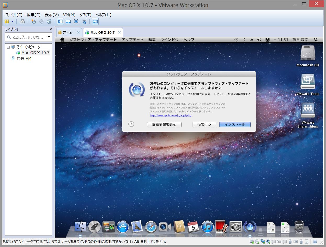Screen dimensions: 326x247
Task: Launch Safari from the Dock
Action: [x=151, y=226]
